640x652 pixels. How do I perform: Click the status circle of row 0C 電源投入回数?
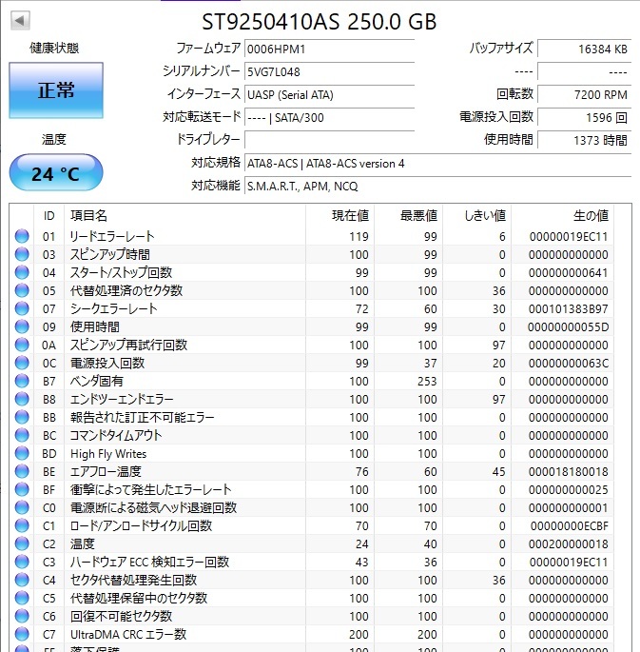(x=22, y=363)
